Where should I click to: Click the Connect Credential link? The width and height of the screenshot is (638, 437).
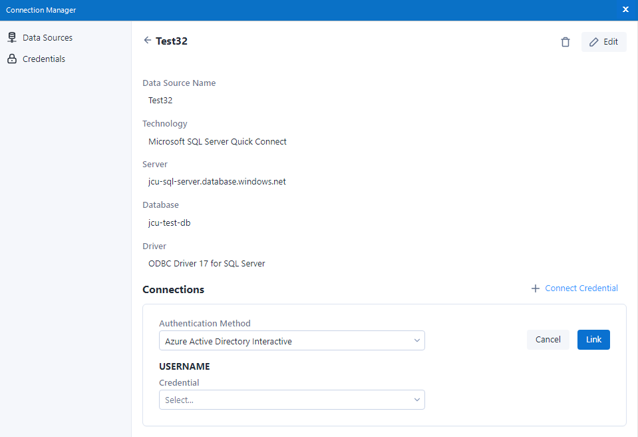(581, 288)
